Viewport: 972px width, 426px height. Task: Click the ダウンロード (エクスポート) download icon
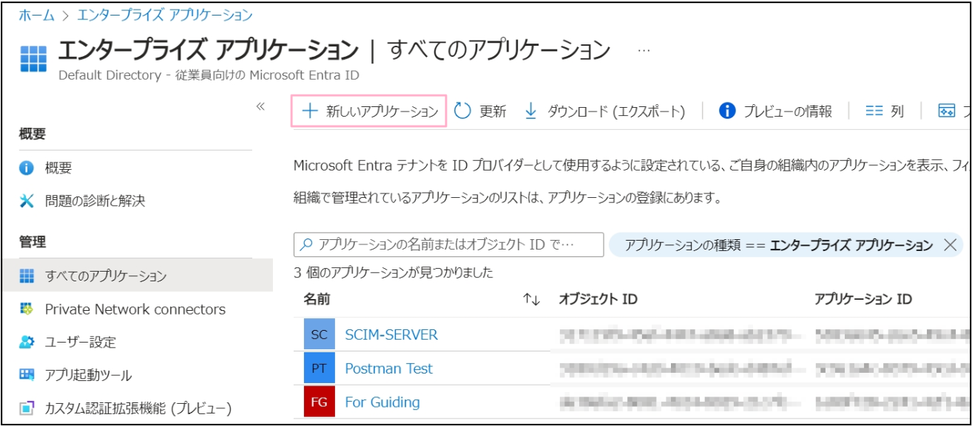(530, 111)
